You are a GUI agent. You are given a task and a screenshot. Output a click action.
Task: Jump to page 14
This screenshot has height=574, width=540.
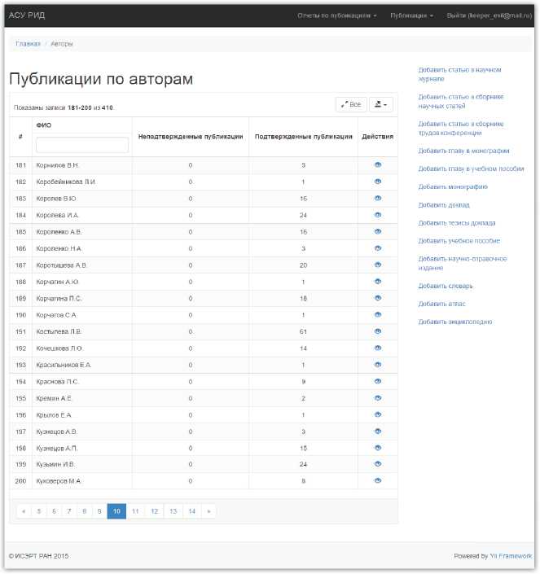pyautogui.click(x=192, y=511)
